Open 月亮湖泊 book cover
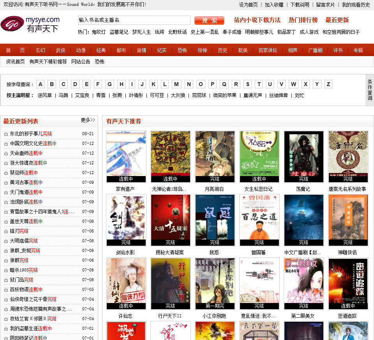 tap(215, 157)
